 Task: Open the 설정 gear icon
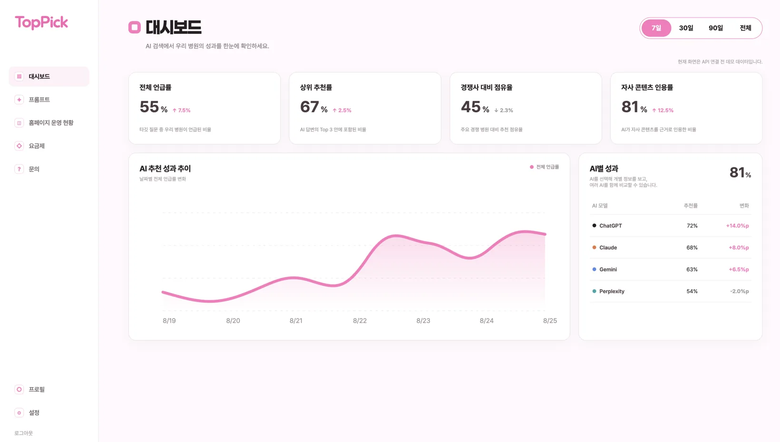[x=19, y=413]
